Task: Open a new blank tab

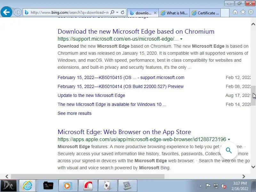Action: [x=225, y=13]
